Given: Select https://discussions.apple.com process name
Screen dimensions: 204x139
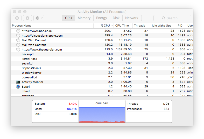Looking at the screenshot, I should [x=42, y=36].
